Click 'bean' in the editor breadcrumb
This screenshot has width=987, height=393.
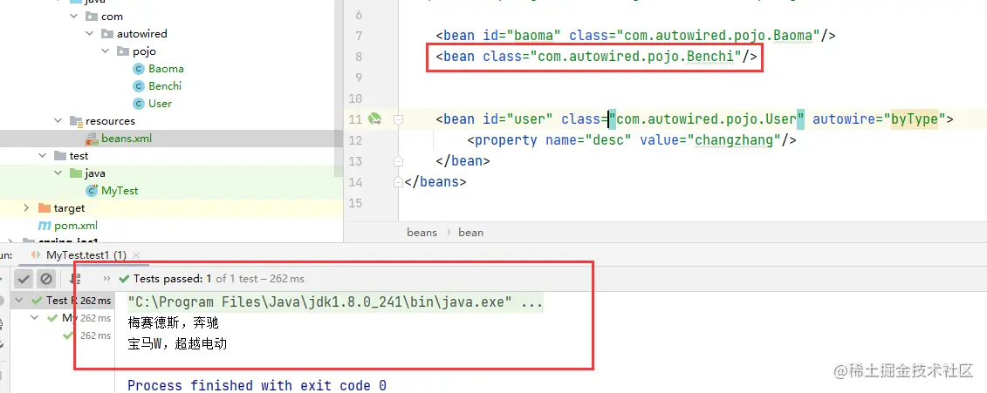click(471, 232)
